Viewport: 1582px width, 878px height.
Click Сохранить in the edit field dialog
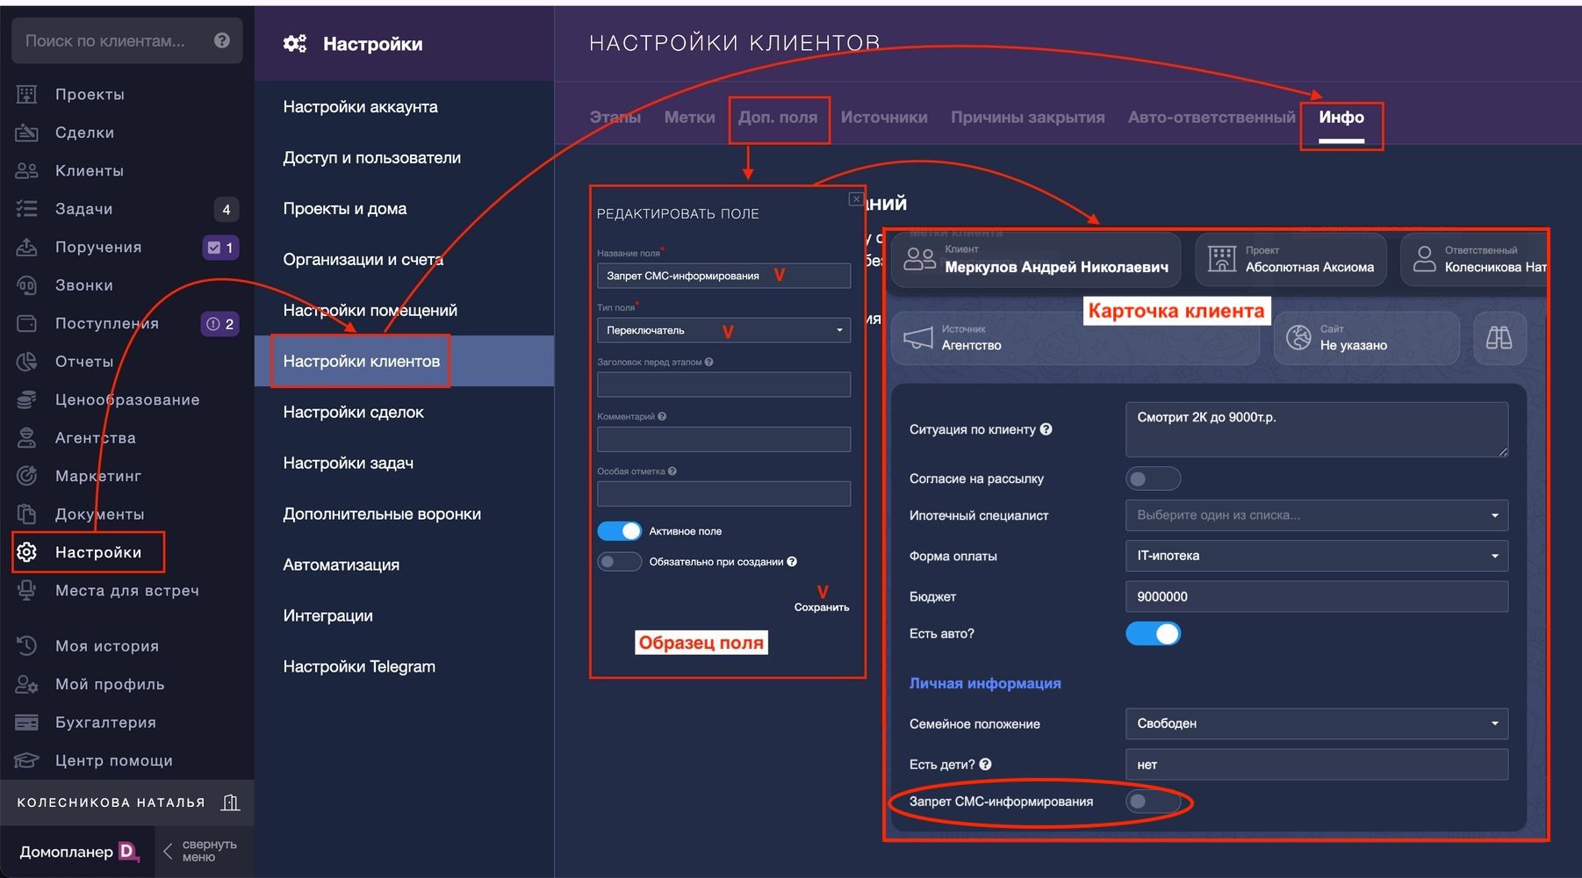click(x=822, y=607)
